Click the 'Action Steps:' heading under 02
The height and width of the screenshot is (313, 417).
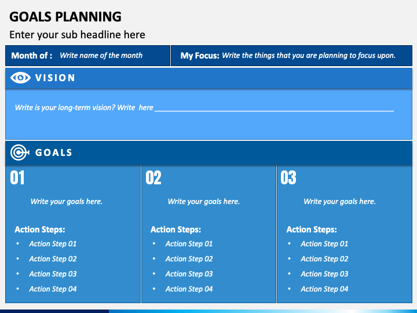[176, 230]
